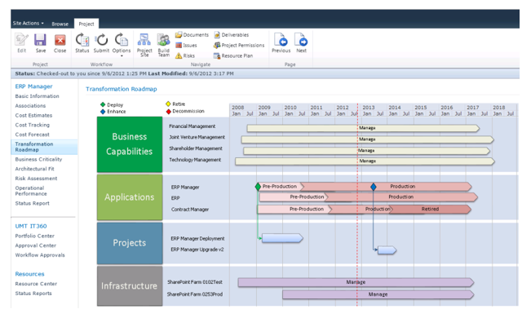Click the blue Enhance diamond on ERP Manager

click(x=374, y=187)
